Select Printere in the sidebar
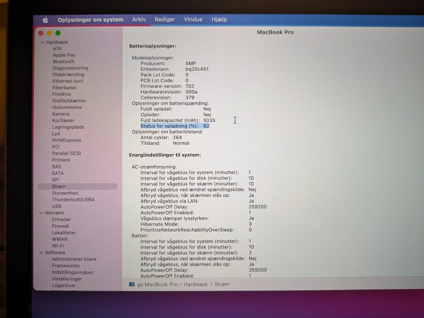This screenshot has width=424, height=318. coord(61,160)
